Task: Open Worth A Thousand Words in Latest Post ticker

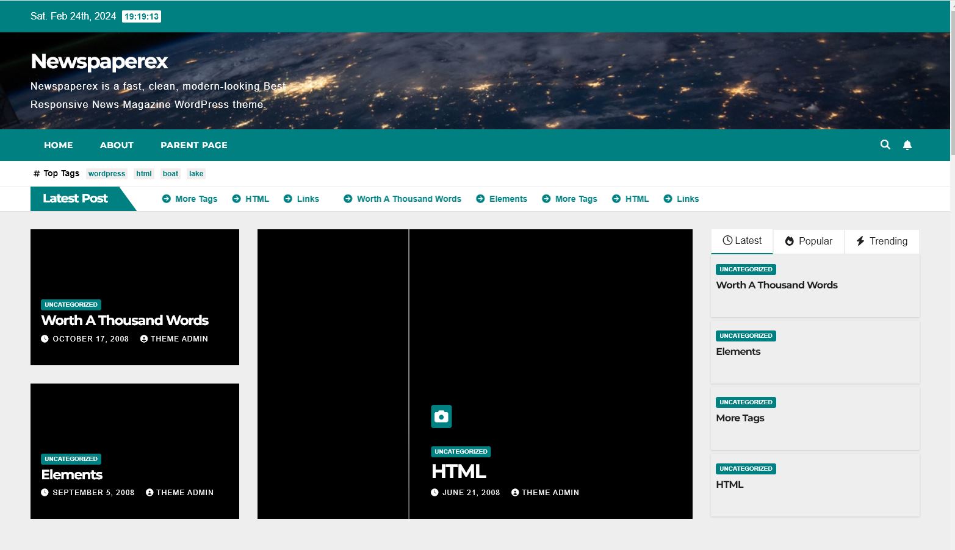Action: 409,199
